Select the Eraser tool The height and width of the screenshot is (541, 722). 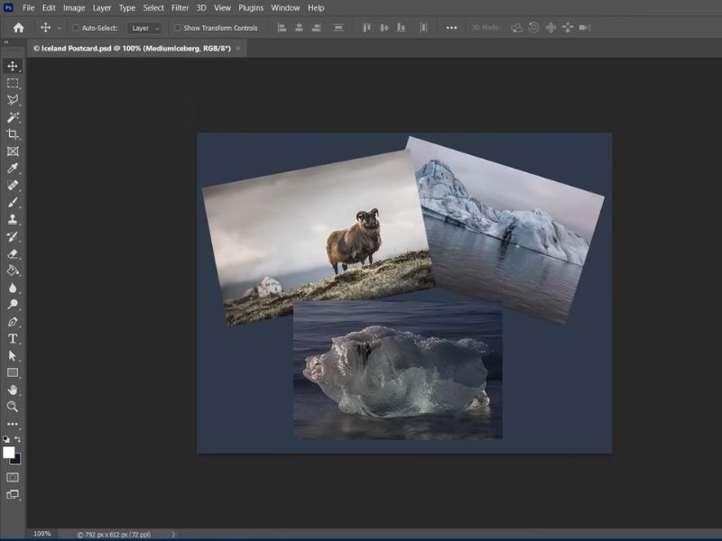pyautogui.click(x=13, y=253)
